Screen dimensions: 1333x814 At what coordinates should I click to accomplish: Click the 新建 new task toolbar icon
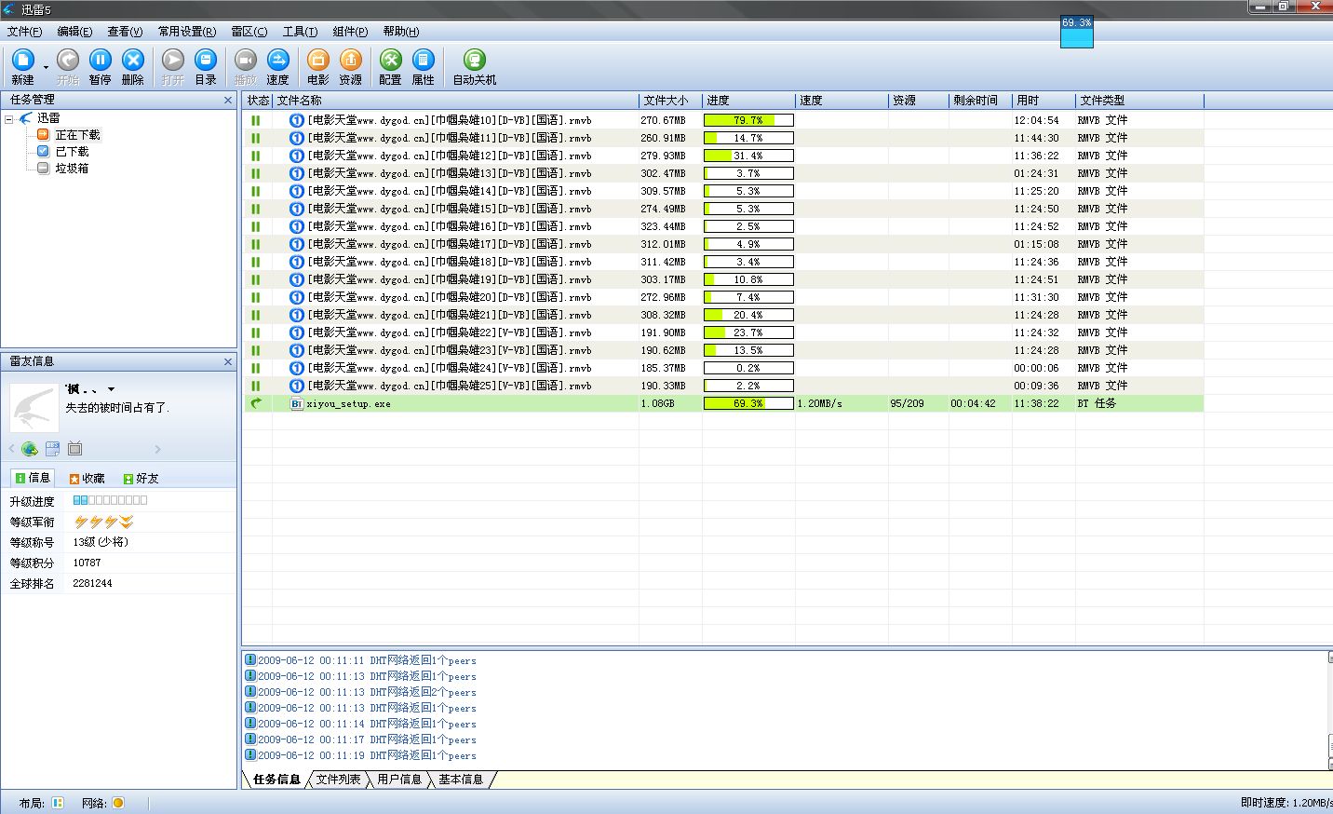pyautogui.click(x=22, y=61)
